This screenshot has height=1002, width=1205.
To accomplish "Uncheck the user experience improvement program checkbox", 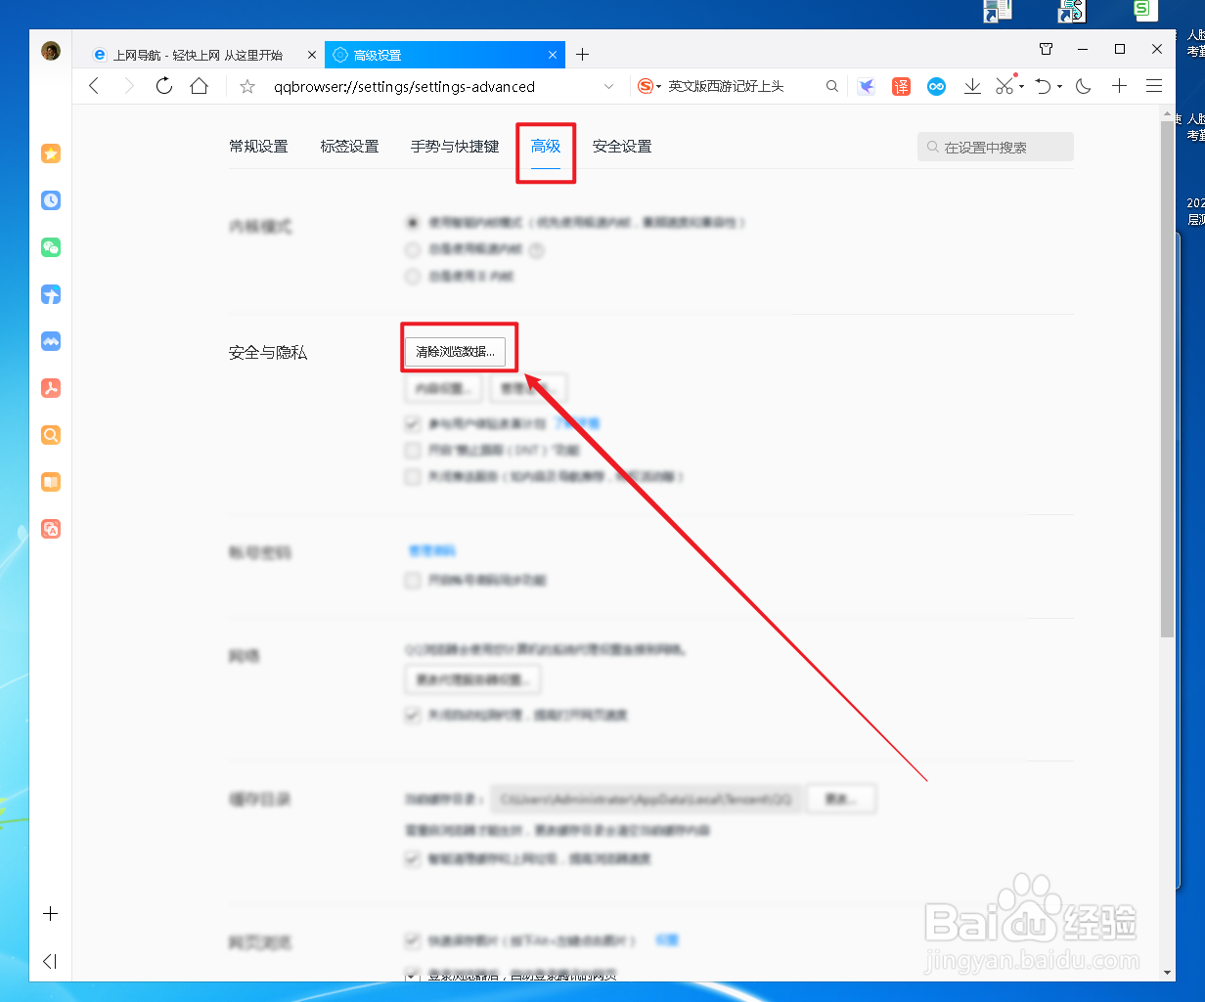I will 413,424.
